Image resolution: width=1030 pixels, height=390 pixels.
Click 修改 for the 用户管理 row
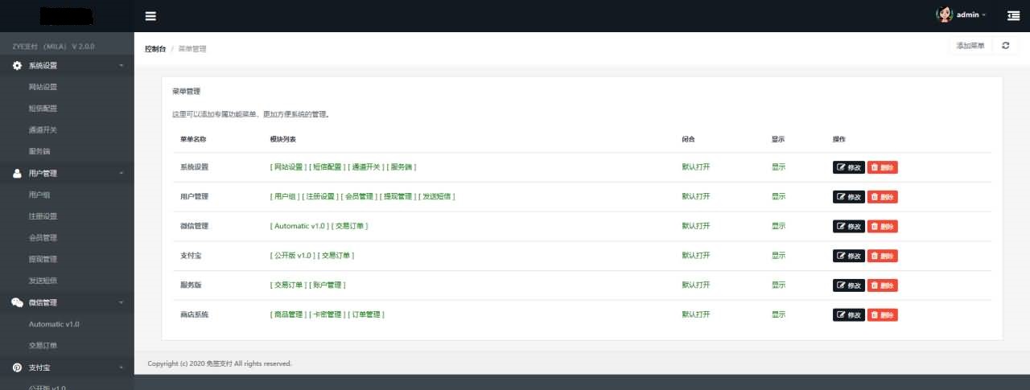click(x=848, y=197)
